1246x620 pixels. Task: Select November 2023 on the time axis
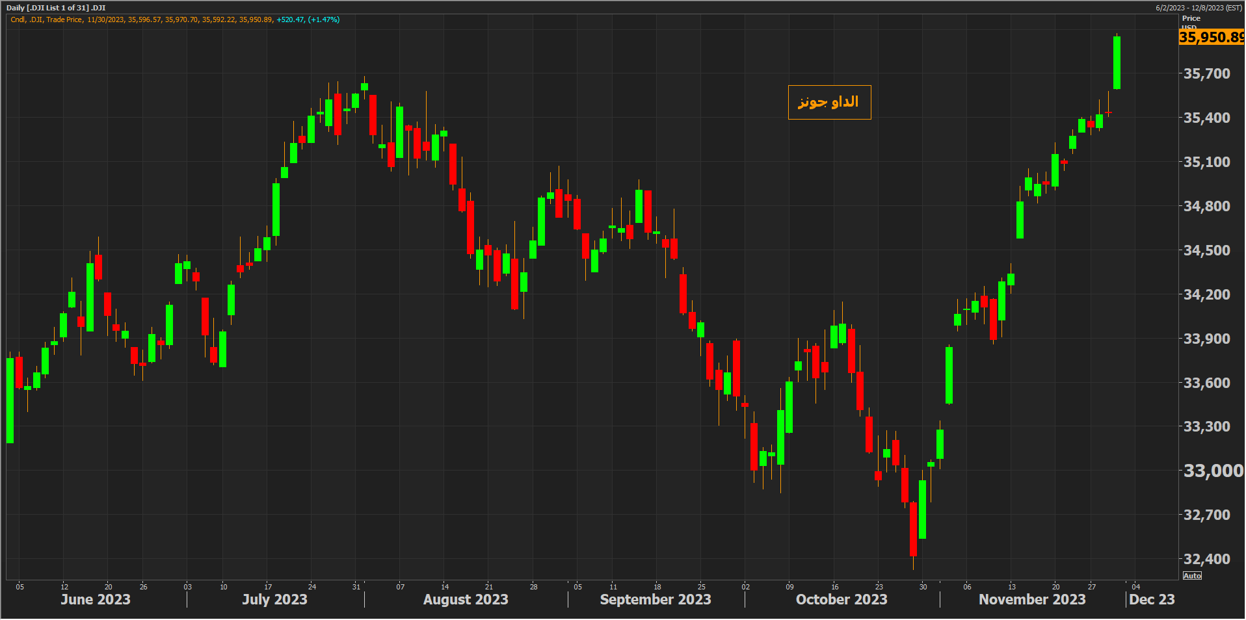pyautogui.click(x=1032, y=599)
